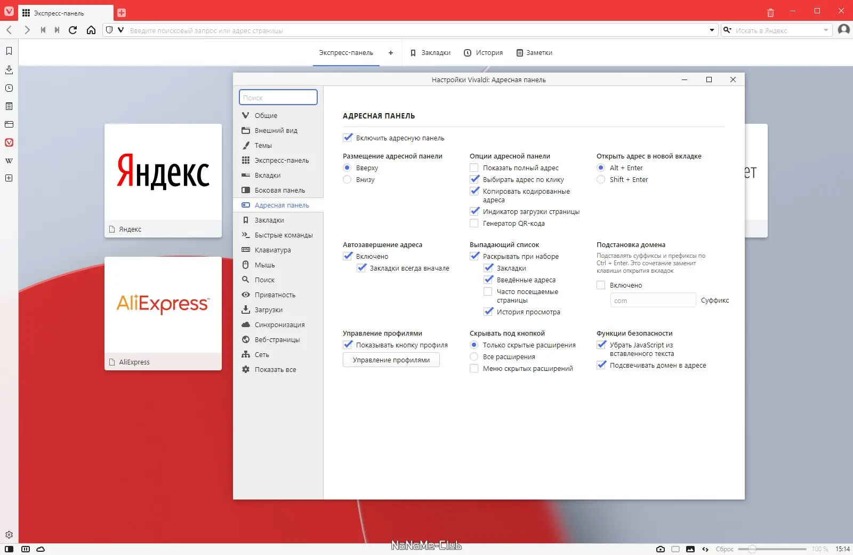This screenshot has width=853, height=555.
Task: Go to the home page
Action: [91, 30]
